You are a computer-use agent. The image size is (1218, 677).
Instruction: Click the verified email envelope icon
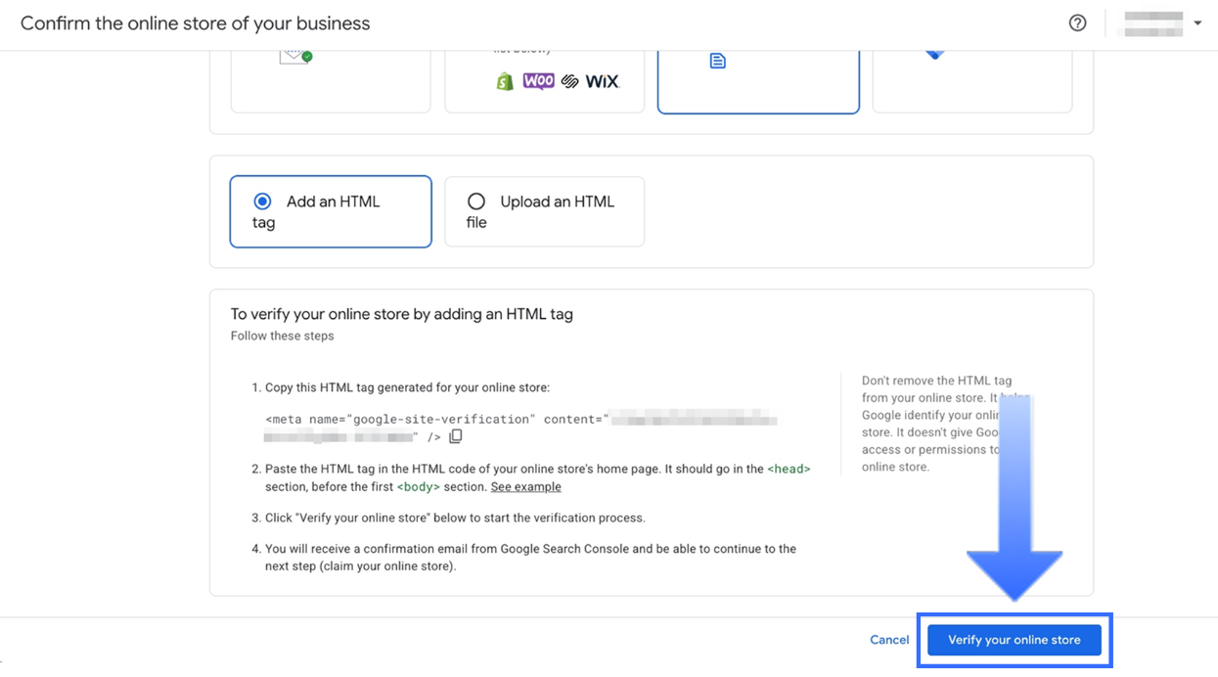click(x=294, y=54)
